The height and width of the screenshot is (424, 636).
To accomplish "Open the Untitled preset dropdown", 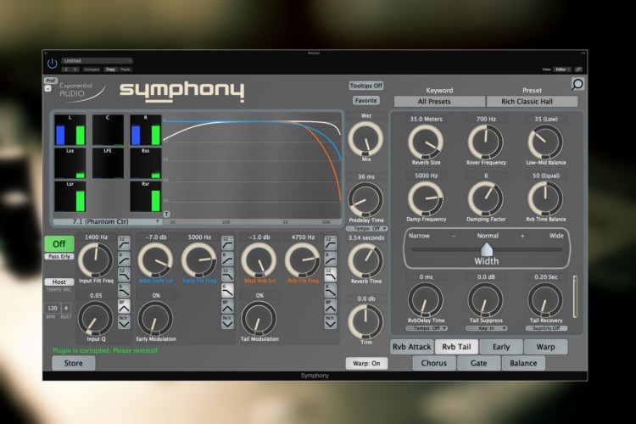I will click(x=97, y=61).
